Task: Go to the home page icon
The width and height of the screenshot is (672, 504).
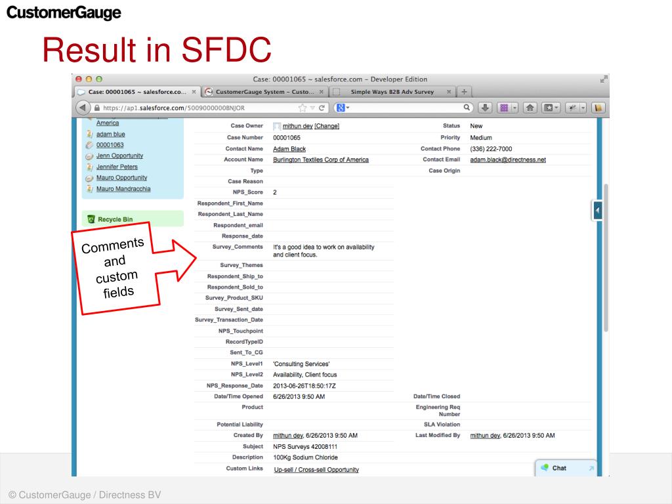Action: [530, 108]
